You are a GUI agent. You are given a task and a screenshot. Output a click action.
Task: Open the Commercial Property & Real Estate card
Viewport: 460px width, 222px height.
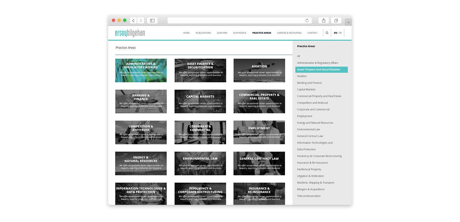pos(259,102)
